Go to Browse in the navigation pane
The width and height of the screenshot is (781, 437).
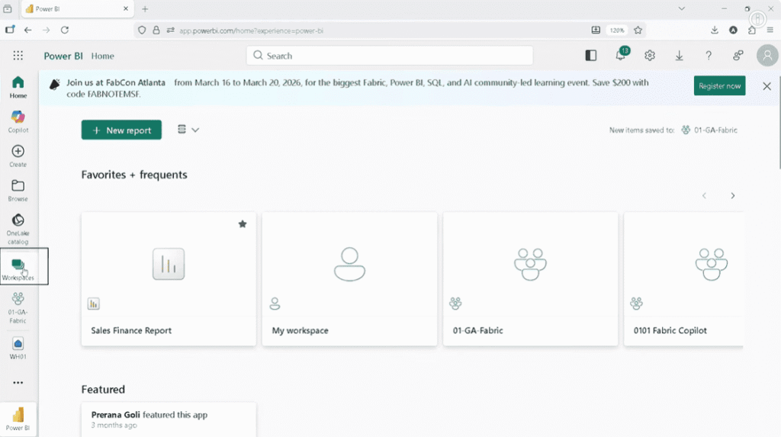[x=18, y=189]
